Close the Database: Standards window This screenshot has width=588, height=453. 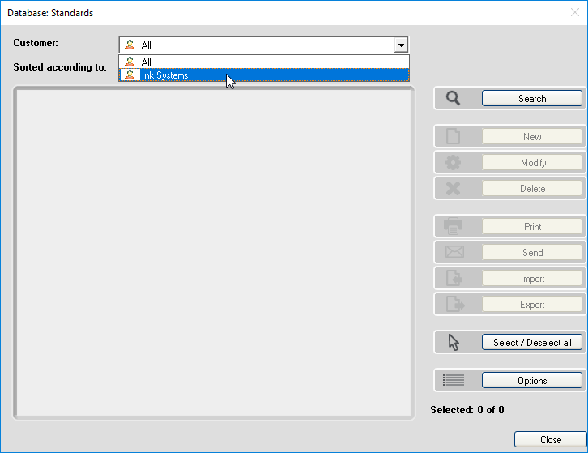(575, 12)
